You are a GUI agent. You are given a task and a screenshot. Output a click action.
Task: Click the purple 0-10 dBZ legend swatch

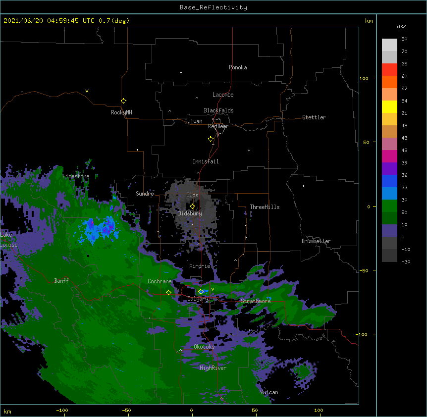389,231
